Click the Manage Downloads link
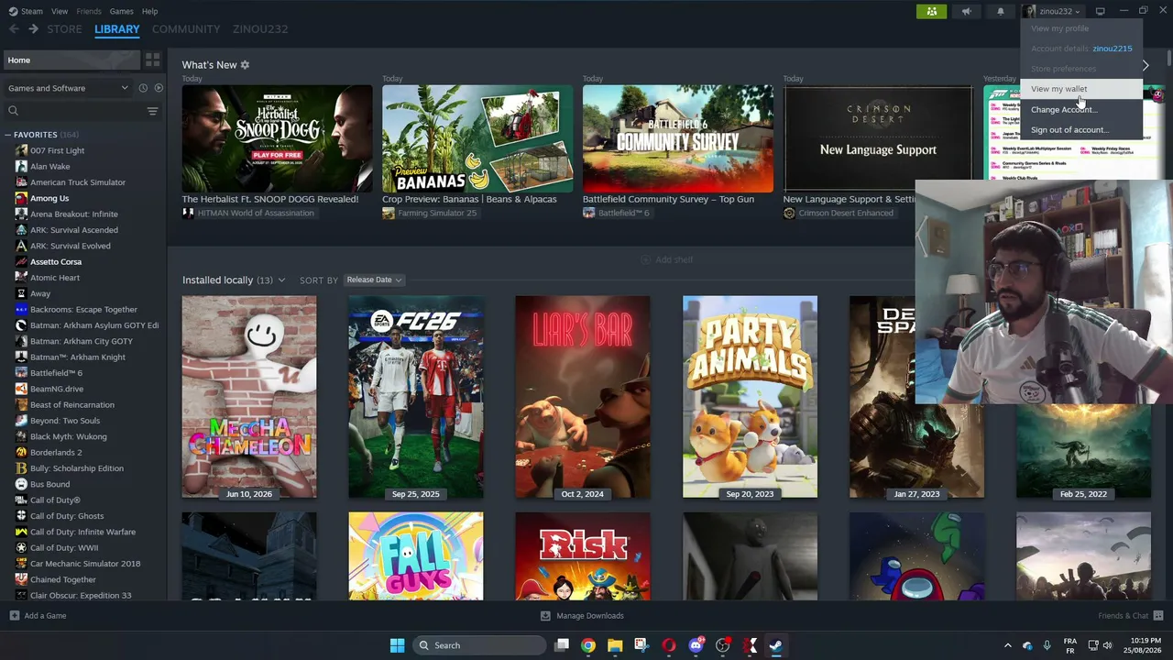Image resolution: width=1173 pixels, height=660 pixels. 590,616
